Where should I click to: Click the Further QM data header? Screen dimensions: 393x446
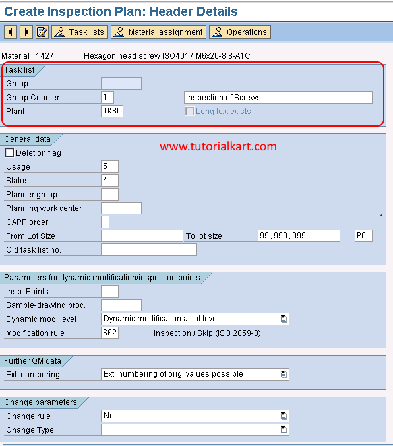click(x=32, y=361)
